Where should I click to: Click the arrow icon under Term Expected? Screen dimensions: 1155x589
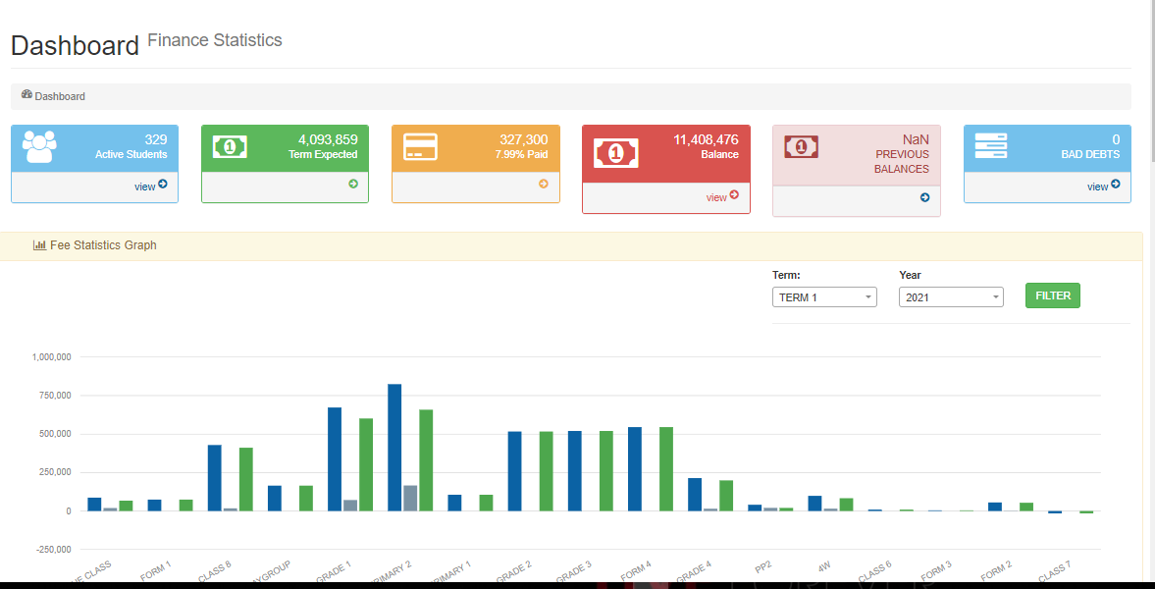point(353,184)
